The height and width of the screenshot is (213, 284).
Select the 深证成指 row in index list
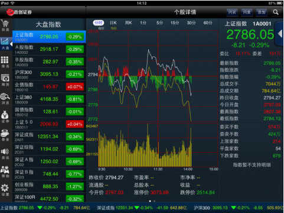pyautogui.click(x=49, y=137)
